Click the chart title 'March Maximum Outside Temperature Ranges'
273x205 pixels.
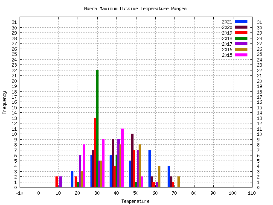coord(135,9)
